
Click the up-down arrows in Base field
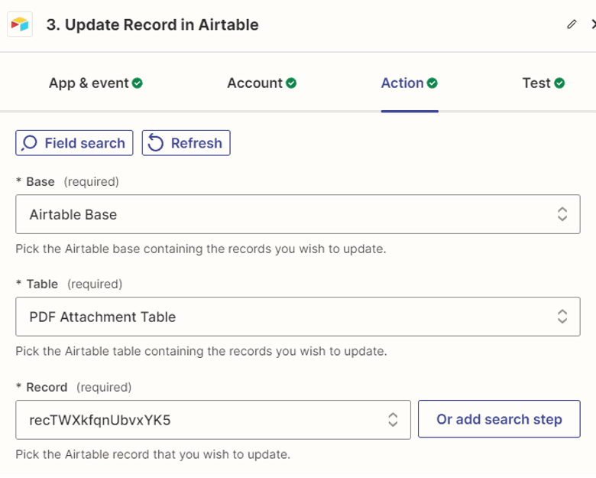coord(562,214)
